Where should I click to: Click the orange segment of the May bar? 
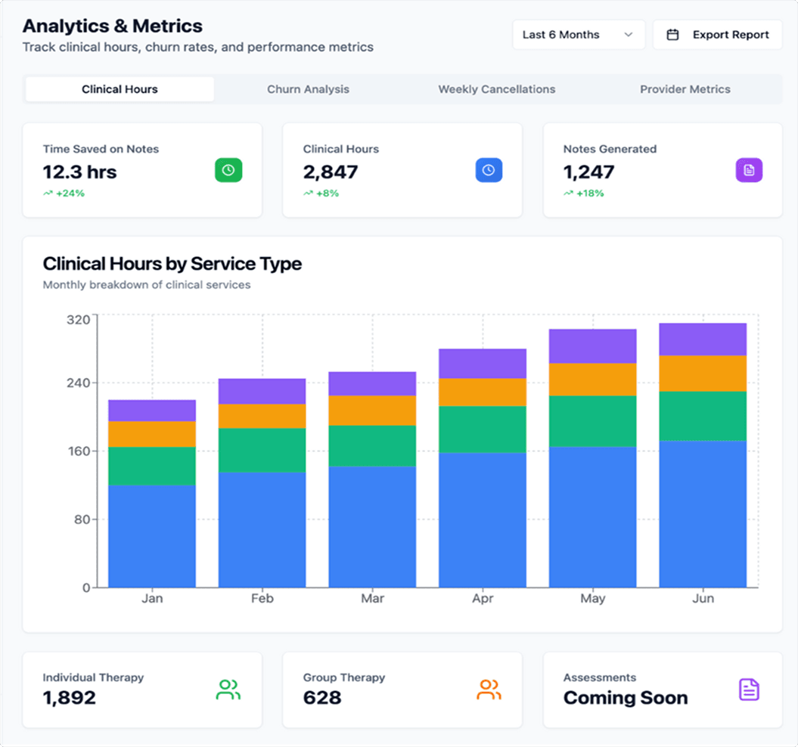593,380
